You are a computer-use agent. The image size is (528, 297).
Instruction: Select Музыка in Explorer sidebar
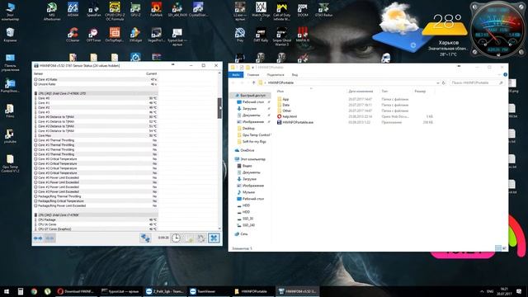click(246, 192)
